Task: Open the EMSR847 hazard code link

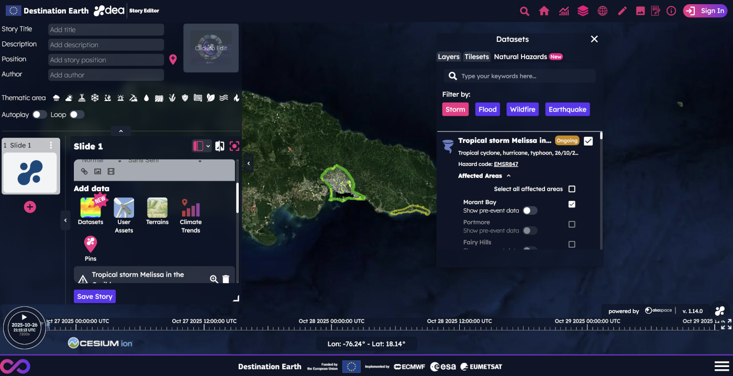Action: (x=506, y=164)
